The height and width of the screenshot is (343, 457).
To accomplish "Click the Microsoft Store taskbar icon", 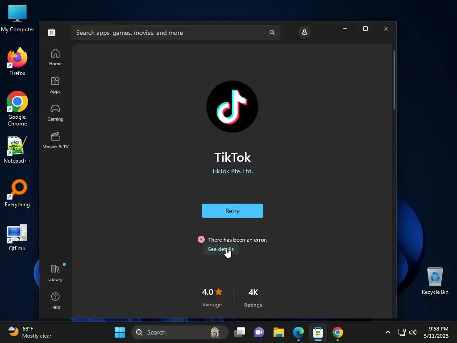I will coord(318,332).
